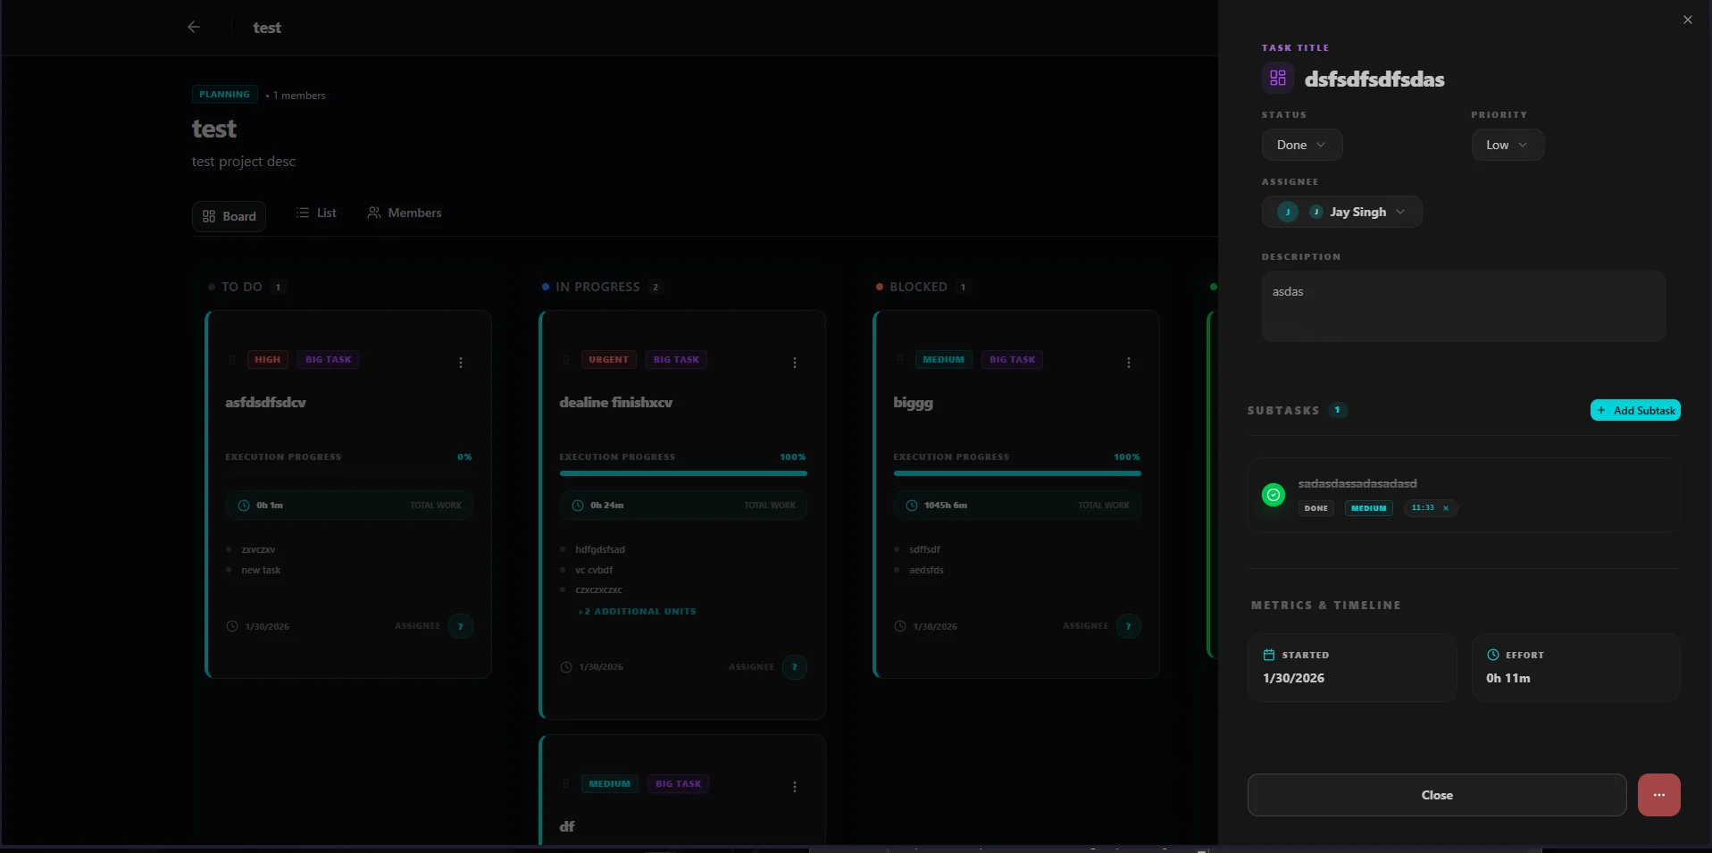Open the three-dot menu on biggg card

(x=1129, y=363)
